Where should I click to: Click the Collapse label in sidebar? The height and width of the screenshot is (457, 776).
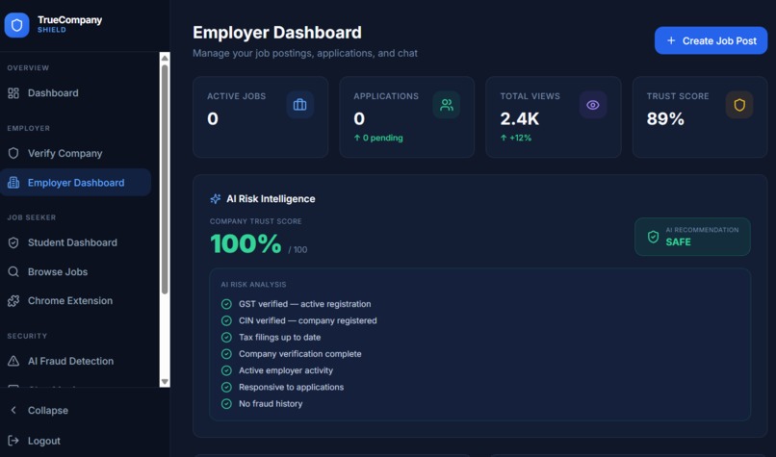[x=48, y=411]
